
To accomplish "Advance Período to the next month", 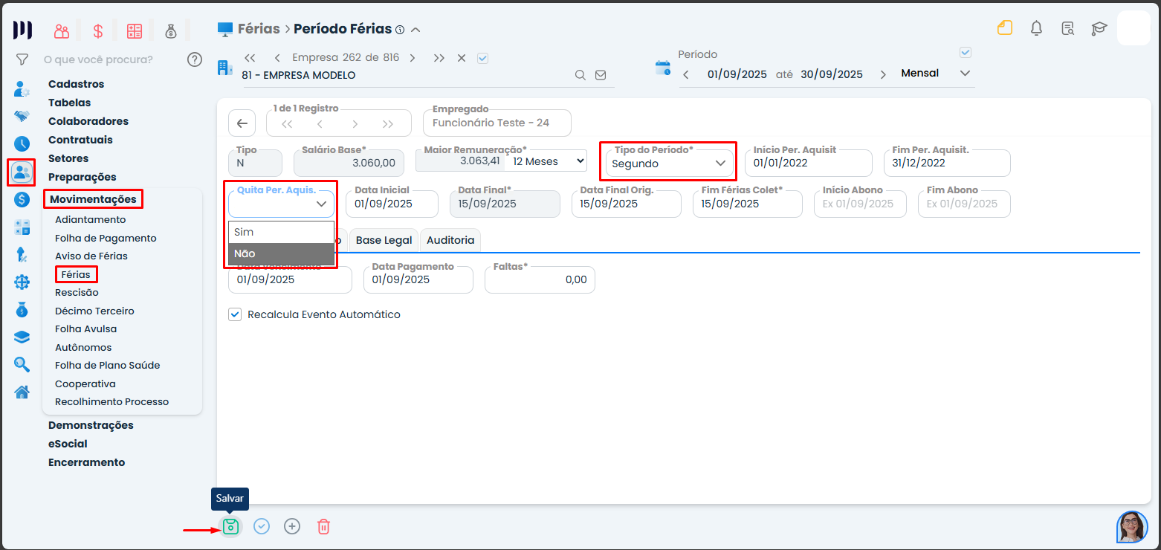I will point(883,74).
